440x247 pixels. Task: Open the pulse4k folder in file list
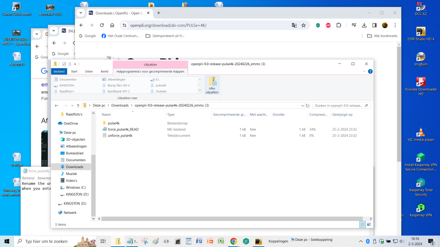[x=113, y=123]
